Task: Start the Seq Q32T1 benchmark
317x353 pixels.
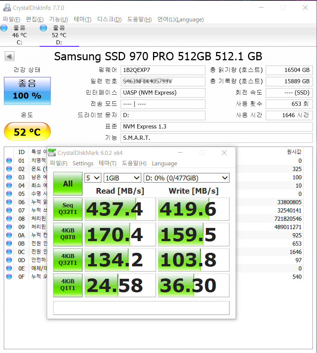Action: pyautogui.click(x=68, y=209)
